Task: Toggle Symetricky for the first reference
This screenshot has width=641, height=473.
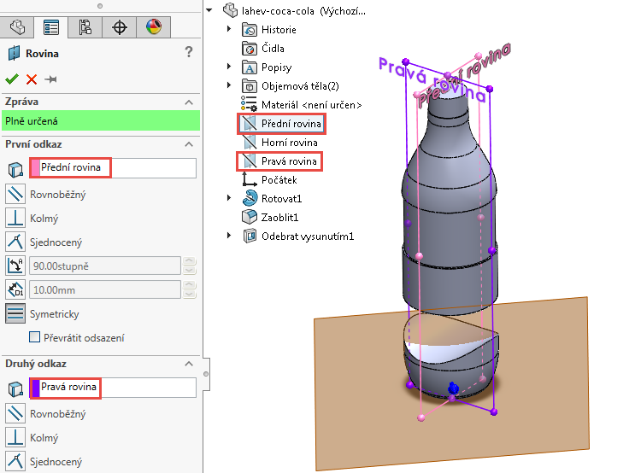Action: coord(15,313)
